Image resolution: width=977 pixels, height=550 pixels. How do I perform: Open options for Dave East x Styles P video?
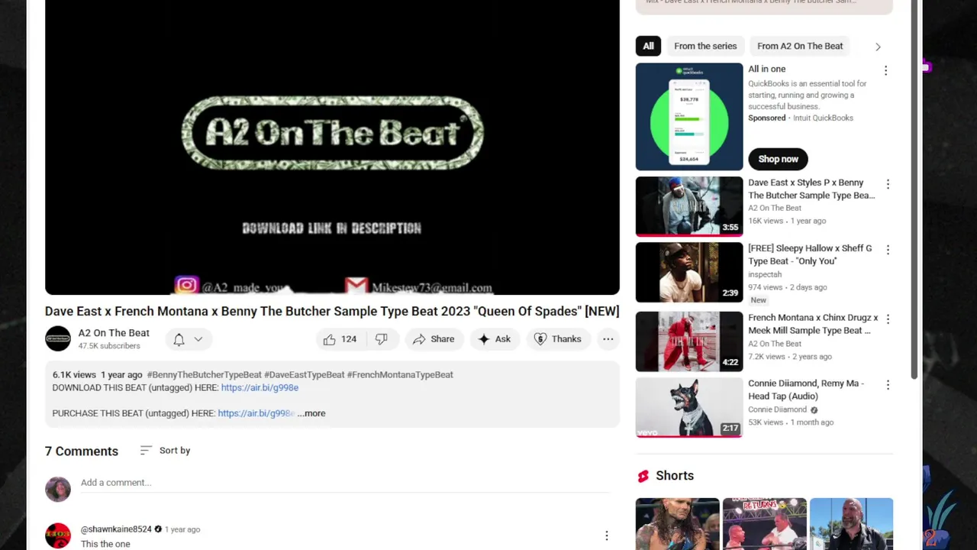[x=888, y=184]
